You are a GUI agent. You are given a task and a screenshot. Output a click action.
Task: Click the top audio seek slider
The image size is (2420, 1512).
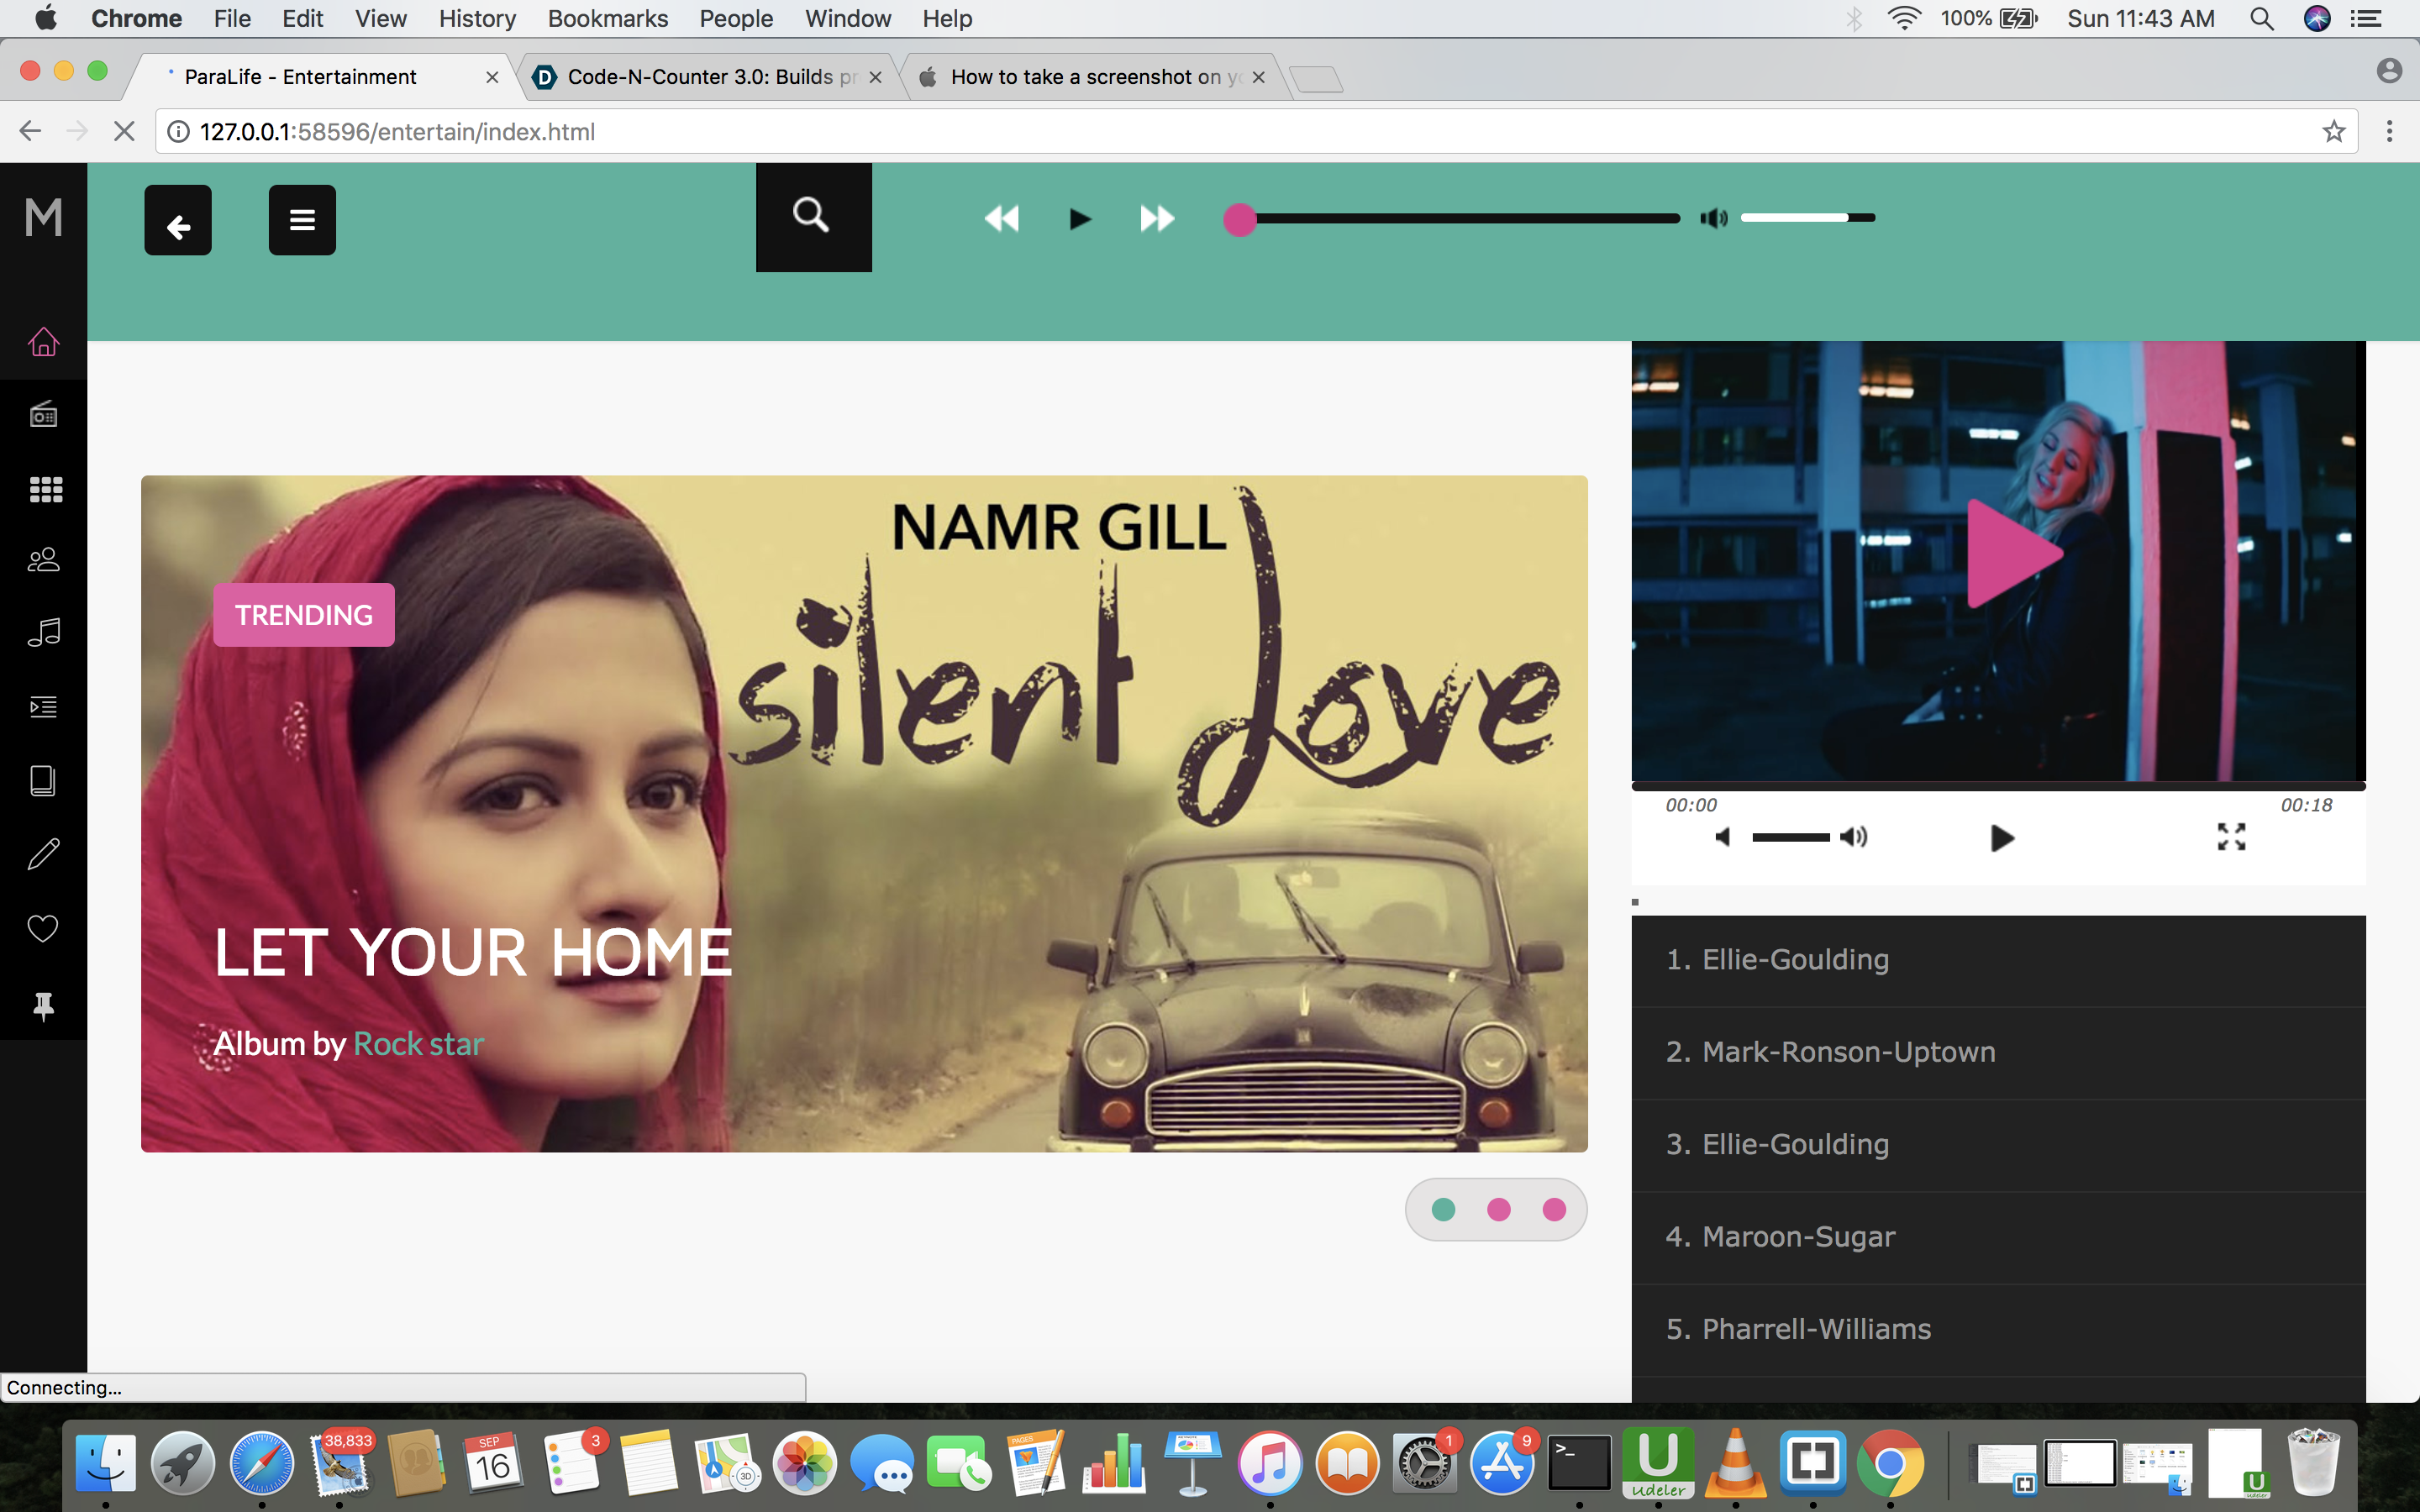(1460, 219)
